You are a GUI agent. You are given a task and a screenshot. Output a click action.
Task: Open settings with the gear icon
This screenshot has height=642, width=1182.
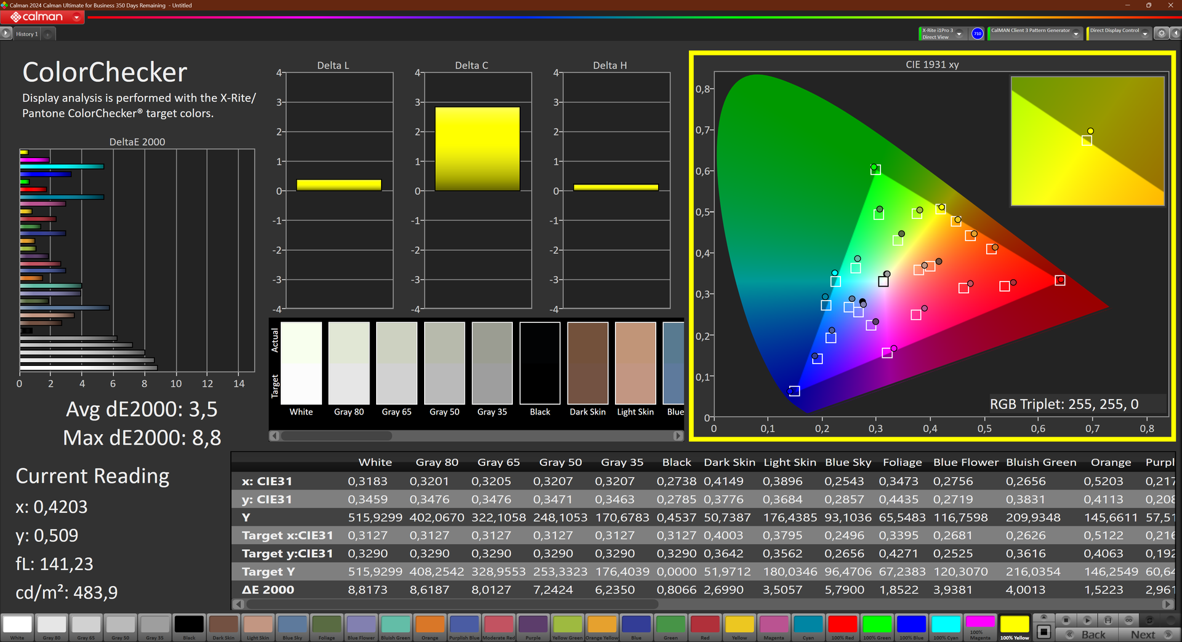click(1161, 34)
